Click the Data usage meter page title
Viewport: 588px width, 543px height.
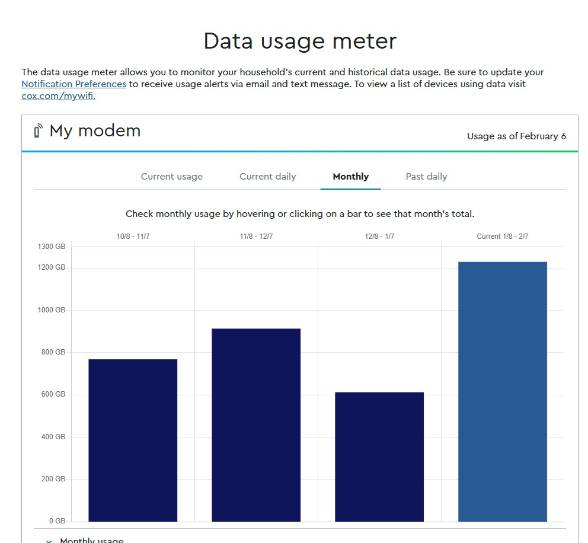coord(300,41)
